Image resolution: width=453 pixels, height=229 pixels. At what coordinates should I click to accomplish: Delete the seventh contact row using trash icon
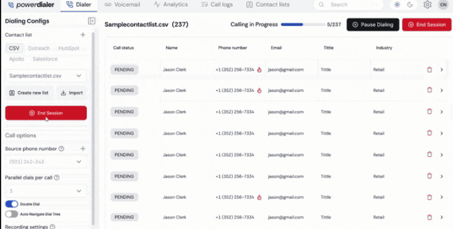click(429, 197)
